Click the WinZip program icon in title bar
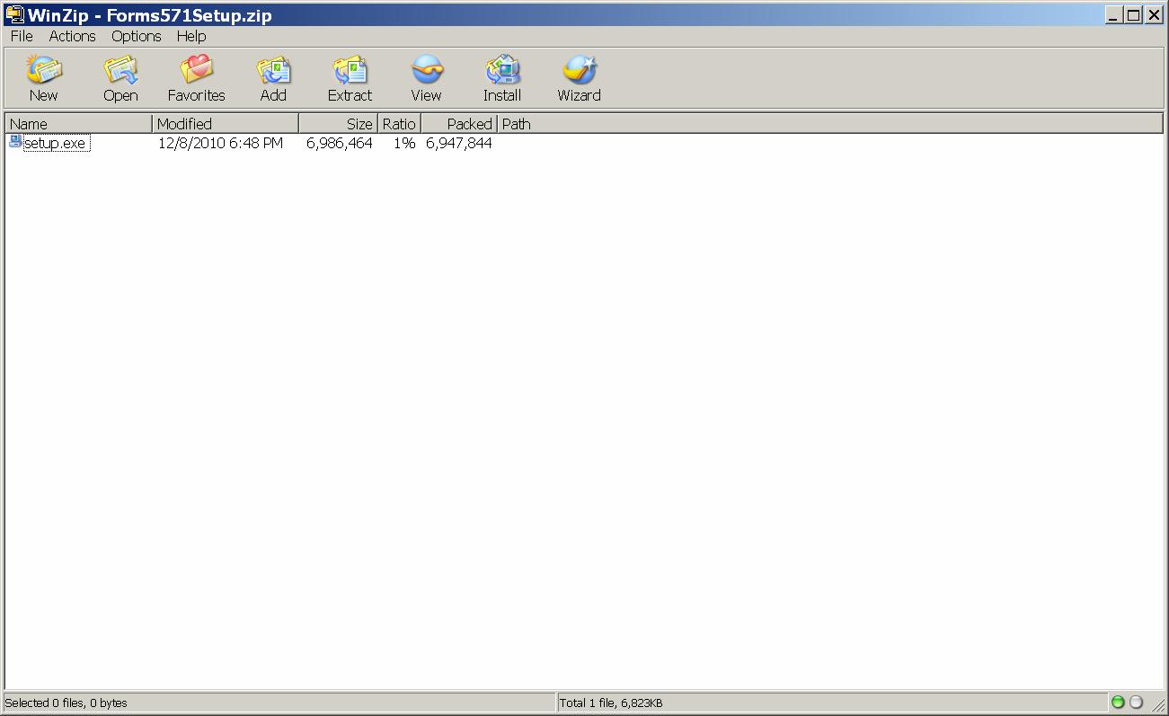 (x=13, y=13)
